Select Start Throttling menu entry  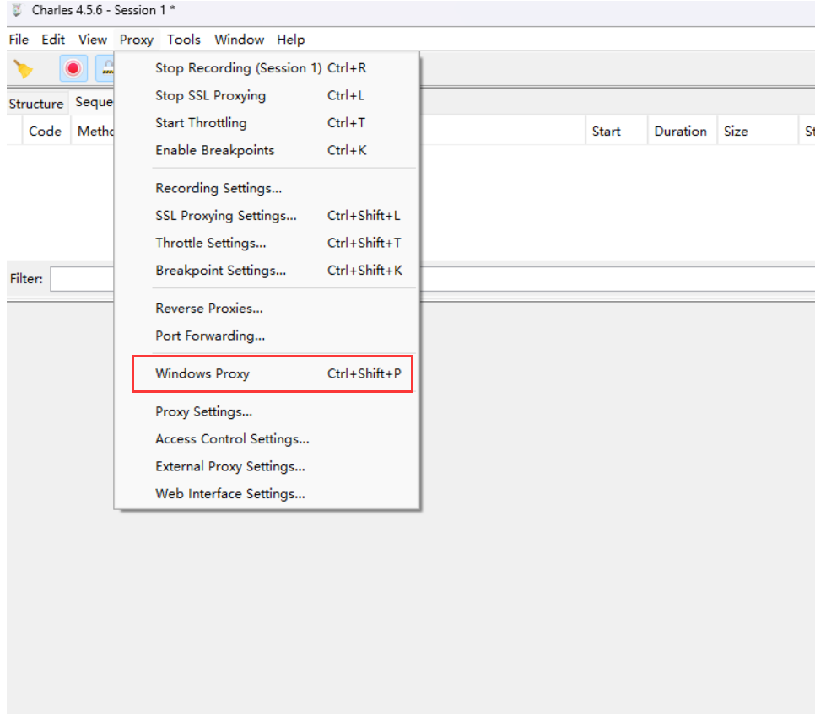click(267, 123)
